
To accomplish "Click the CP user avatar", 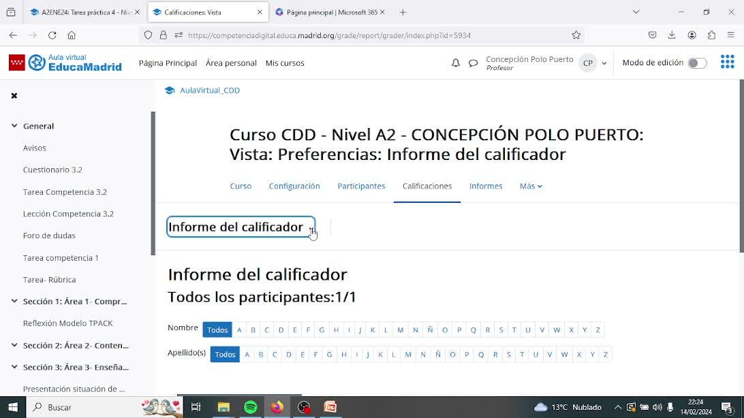I will pos(587,63).
